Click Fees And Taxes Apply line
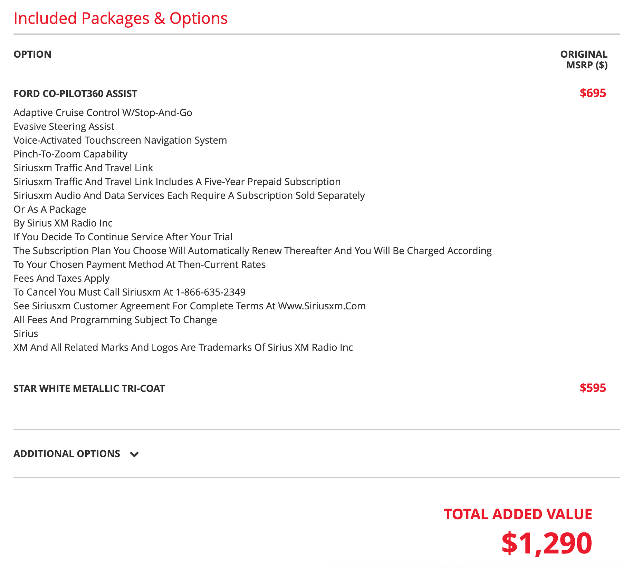This screenshot has width=623, height=569. pyautogui.click(x=61, y=278)
